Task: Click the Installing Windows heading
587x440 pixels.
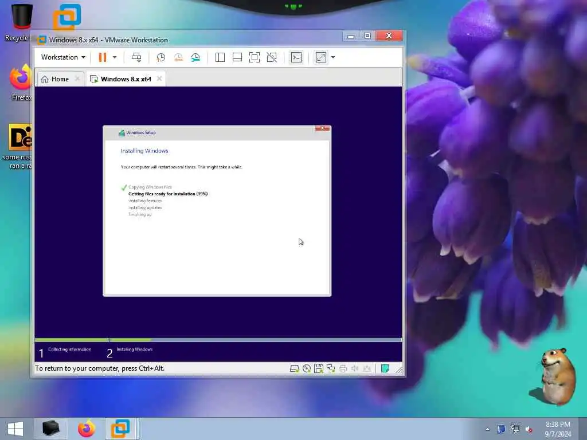Action: point(144,151)
